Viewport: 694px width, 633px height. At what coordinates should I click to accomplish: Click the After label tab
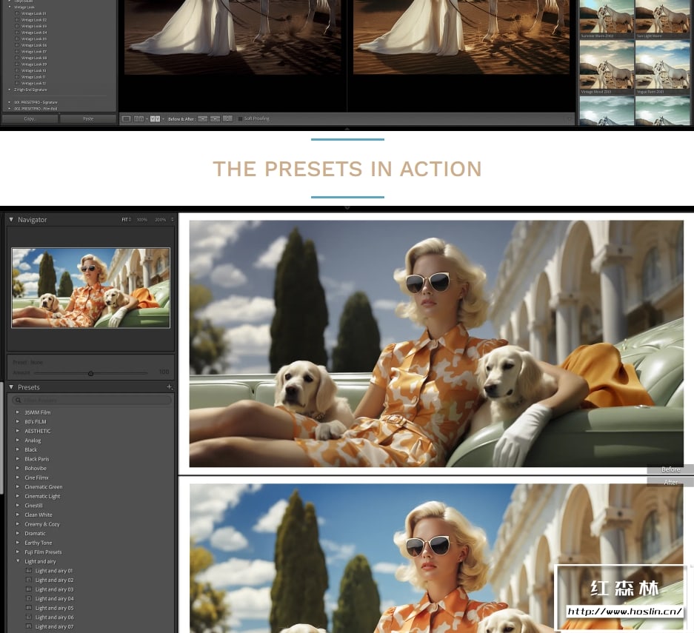click(670, 482)
